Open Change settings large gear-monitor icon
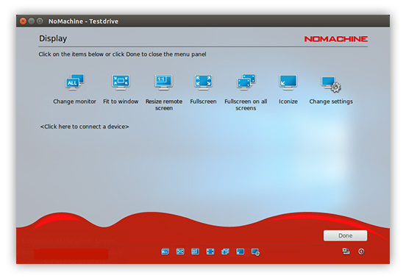Viewport: 406px width, 278px height. click(x=331, y=84)
